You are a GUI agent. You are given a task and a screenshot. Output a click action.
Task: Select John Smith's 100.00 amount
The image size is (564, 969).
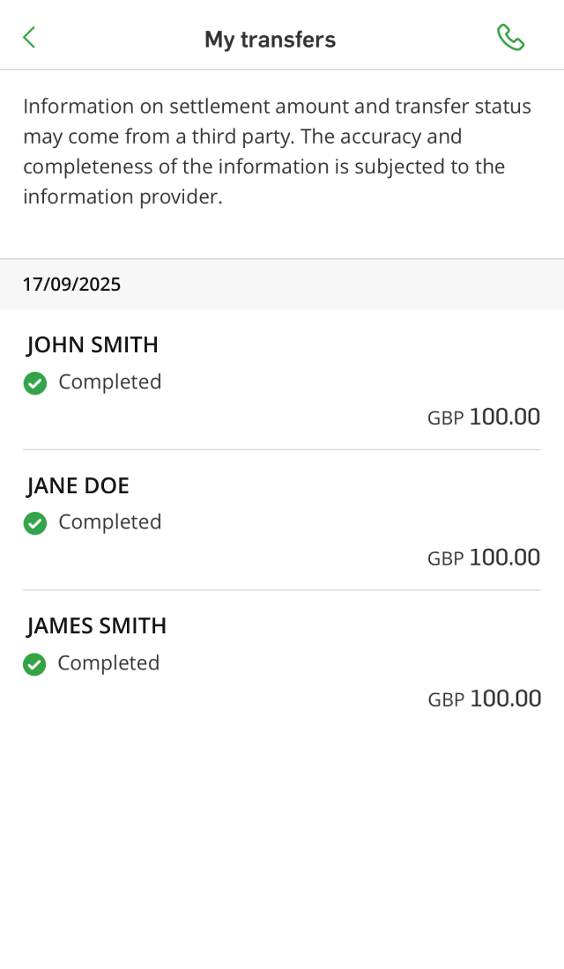pos(504,417)
